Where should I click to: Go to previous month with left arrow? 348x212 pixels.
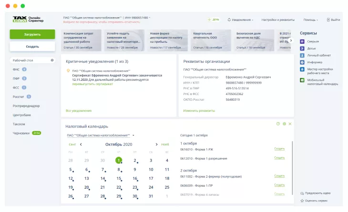click(x=81, y=145)
